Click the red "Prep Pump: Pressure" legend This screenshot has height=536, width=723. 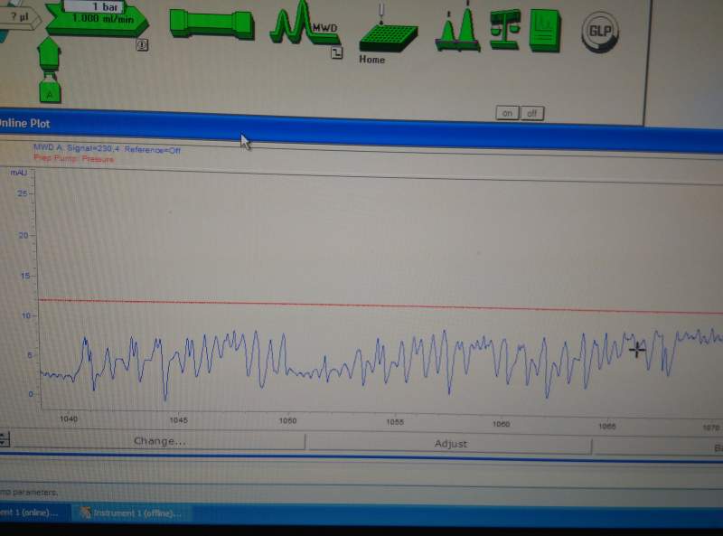coord(74,159)
